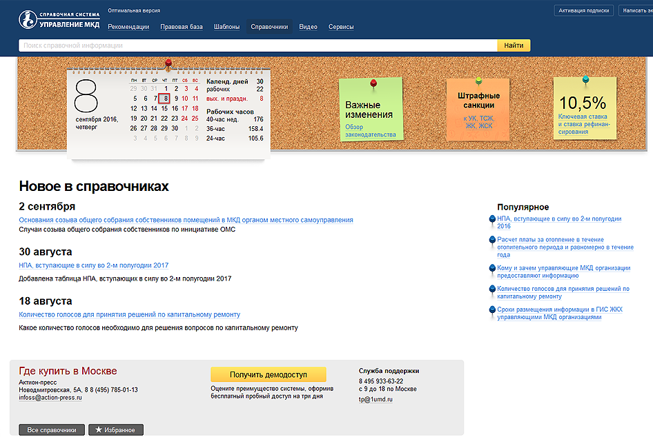Select September 8 on the calendar
Viewport: 653px width, 437px height.
(164, 99)
